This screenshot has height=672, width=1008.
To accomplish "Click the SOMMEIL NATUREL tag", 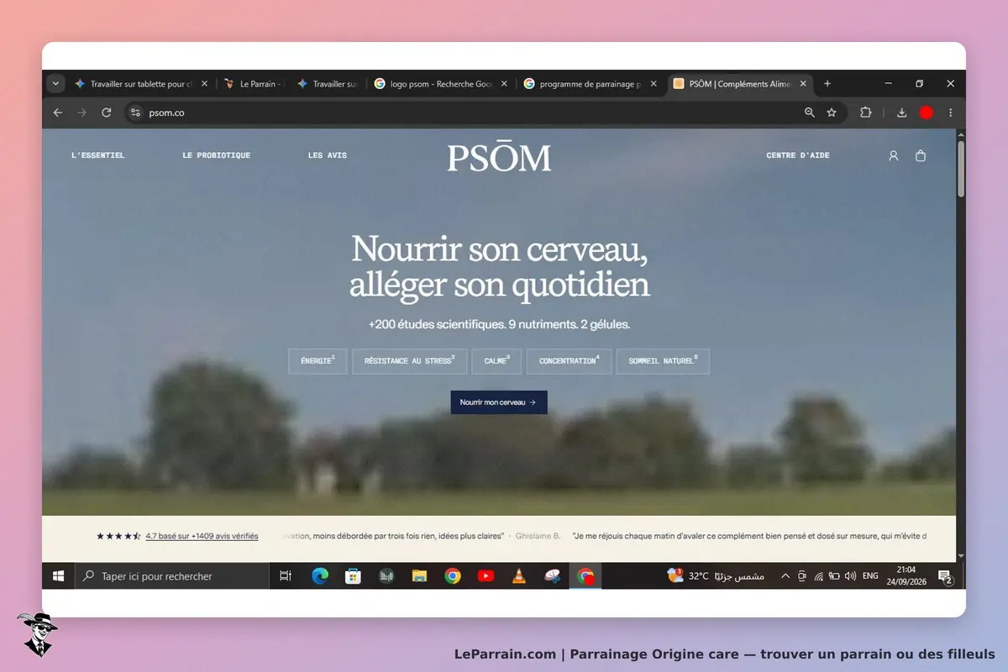I will tap(664, 361).
